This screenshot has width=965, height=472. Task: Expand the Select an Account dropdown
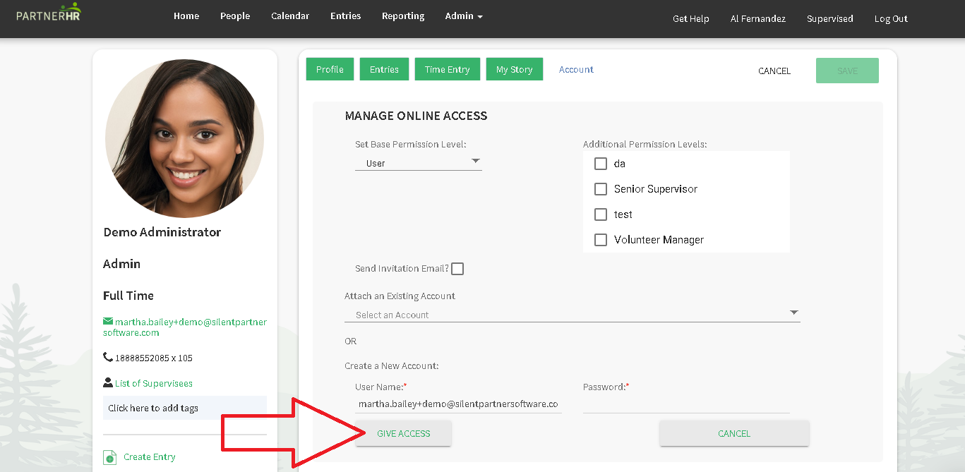[x=573, y=314]
